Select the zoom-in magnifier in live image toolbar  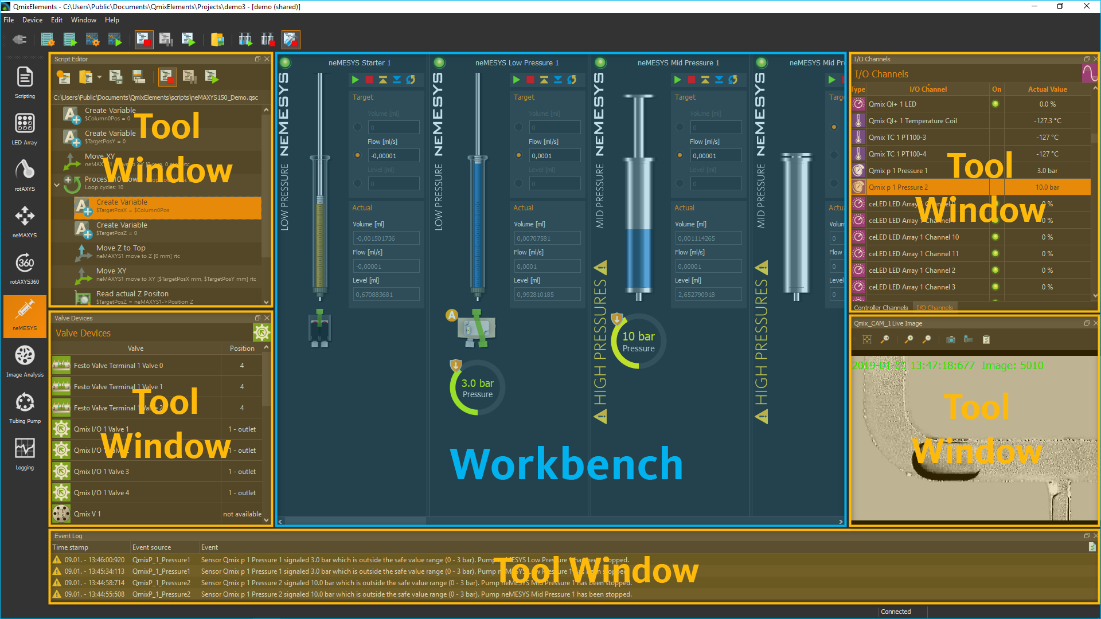pyautogui.click(x=909, y=340)
